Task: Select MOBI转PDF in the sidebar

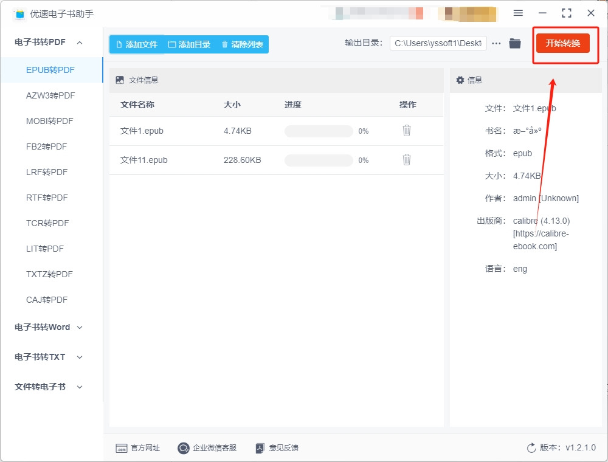Action: click(49, 121)
